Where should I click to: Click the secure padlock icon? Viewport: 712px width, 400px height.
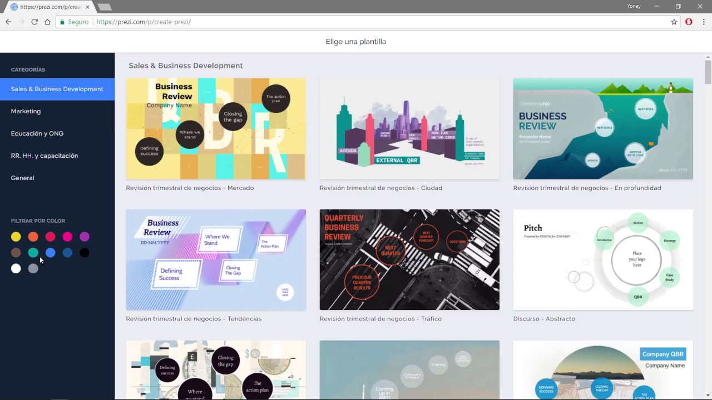click(x=62, y=22)
